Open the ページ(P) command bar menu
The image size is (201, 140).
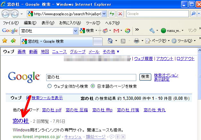click(x=158, y=41)
